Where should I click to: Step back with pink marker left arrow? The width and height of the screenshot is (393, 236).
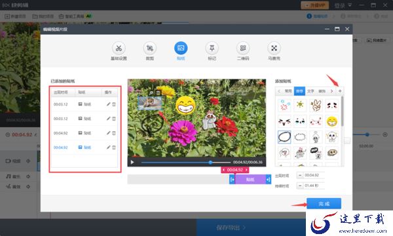pyautogui.click(x=224, y=170)
